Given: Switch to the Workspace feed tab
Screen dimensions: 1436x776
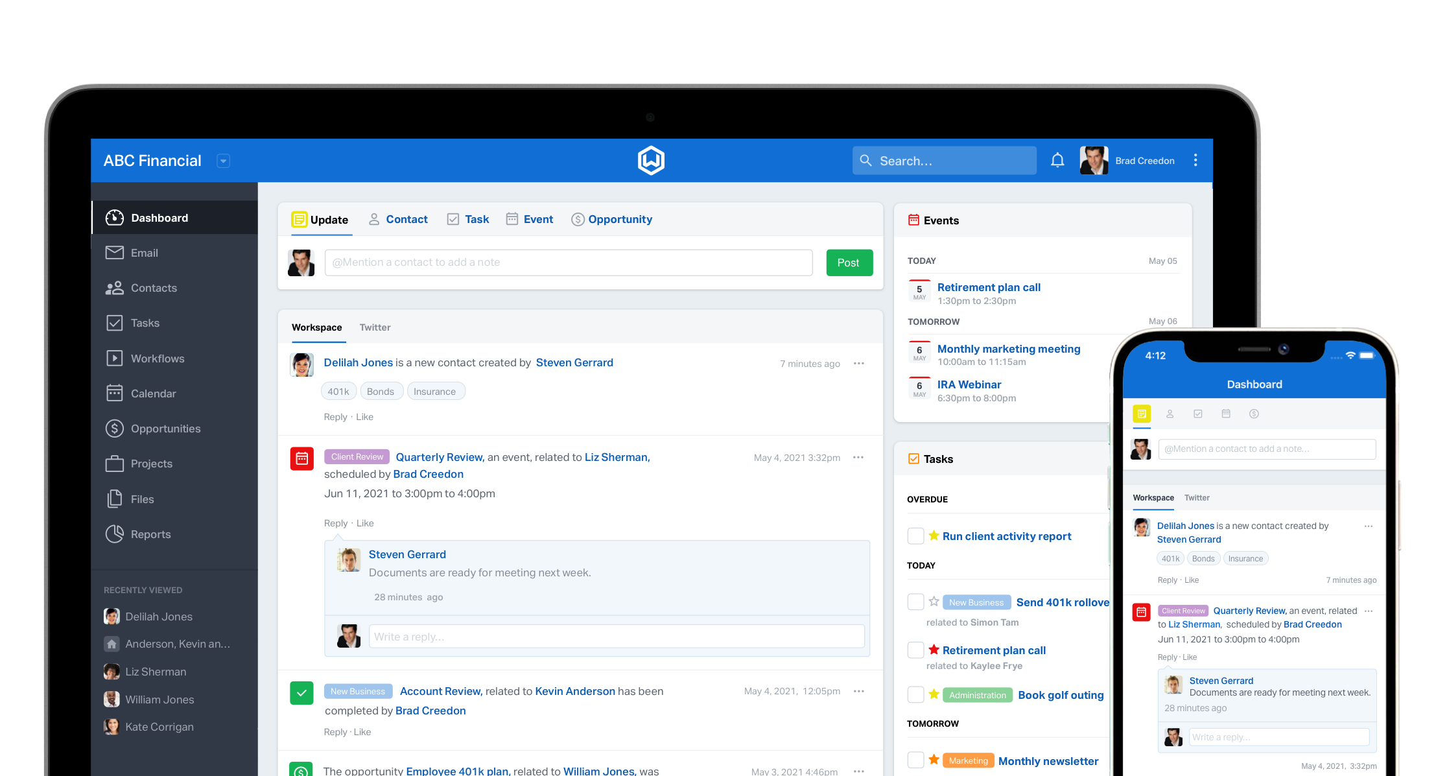Looking at the screenshot, I should tap(316, 327).
